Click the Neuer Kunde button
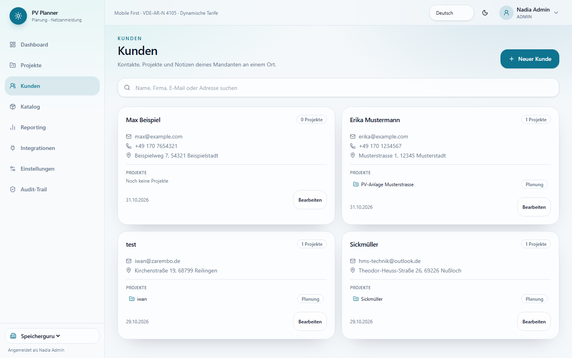The image size is (572, 358). (x=529, y=59)
